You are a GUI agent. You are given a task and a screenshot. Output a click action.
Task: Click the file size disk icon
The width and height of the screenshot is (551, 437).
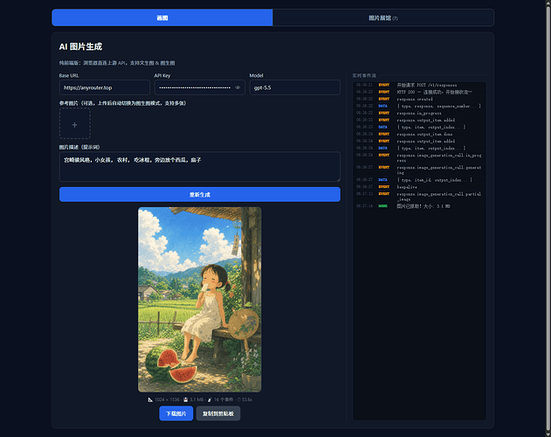185,399
